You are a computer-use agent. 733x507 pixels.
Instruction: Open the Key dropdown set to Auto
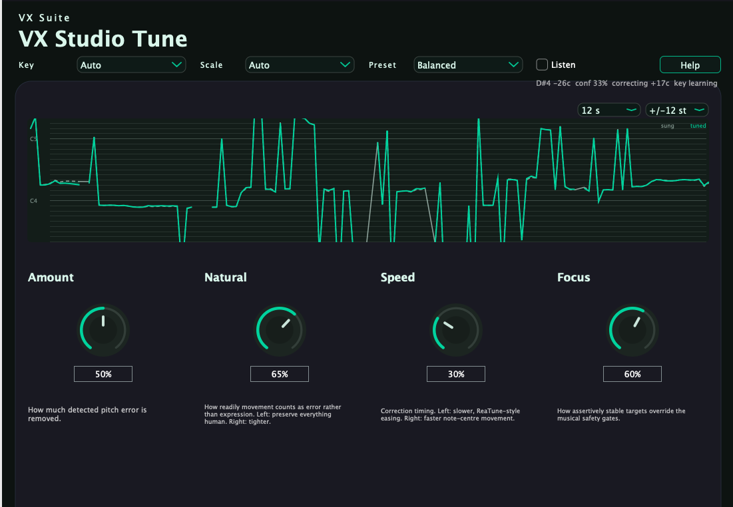pyautogui.click(x=131, y=65)
